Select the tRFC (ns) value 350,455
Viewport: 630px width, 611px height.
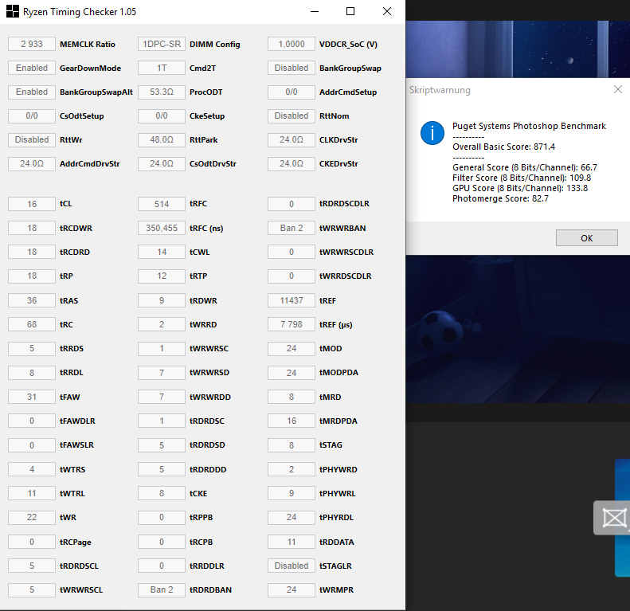tap(162, 228)
